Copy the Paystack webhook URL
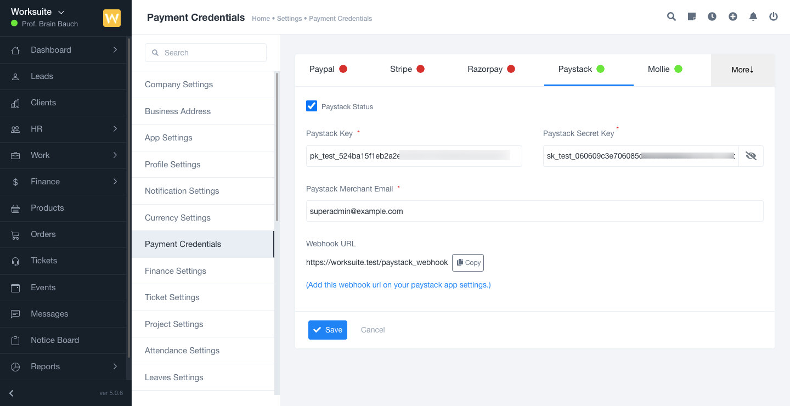 point(468,263)
